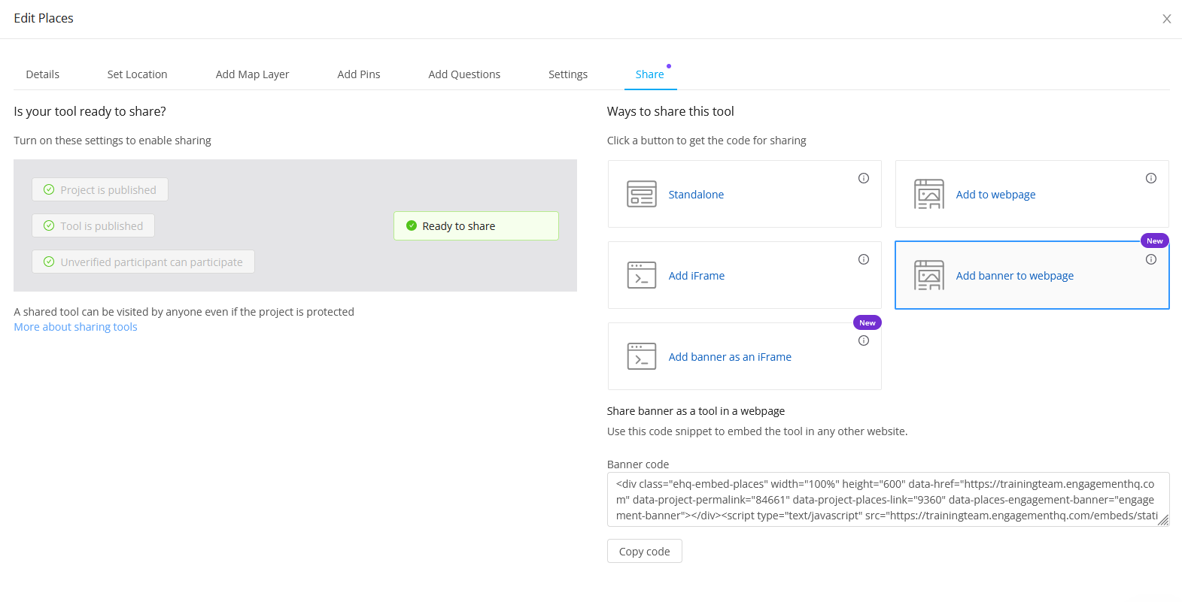Open info icon on Add banner as an iFrame card
This screenshot has height=602, width=1182.
(864, 340)
